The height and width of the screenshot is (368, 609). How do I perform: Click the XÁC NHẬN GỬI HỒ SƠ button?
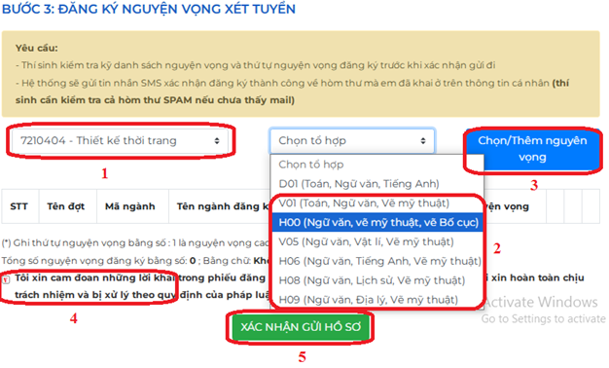click(301, 327)
